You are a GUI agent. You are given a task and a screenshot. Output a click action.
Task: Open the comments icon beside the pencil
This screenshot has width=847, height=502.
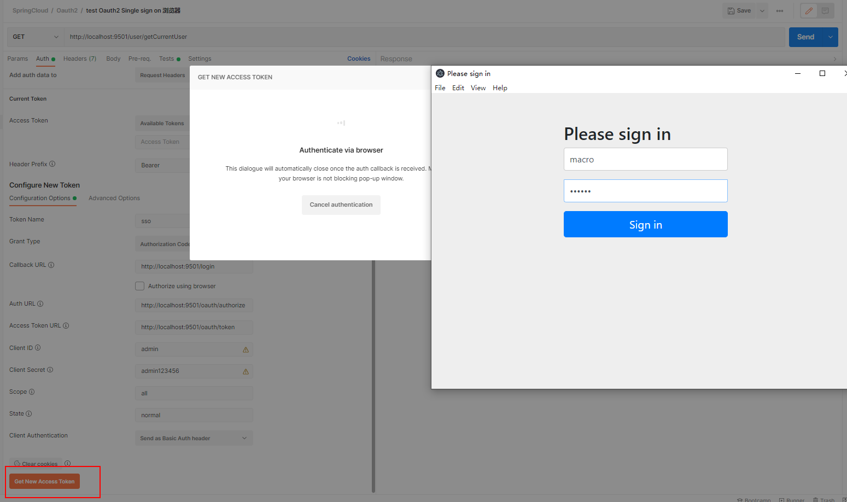[825, 11]
